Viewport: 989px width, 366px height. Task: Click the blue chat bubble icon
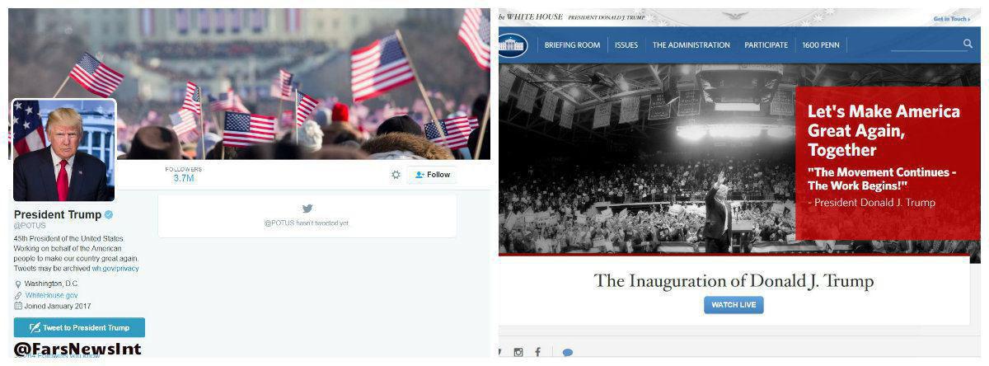(567, 352)
